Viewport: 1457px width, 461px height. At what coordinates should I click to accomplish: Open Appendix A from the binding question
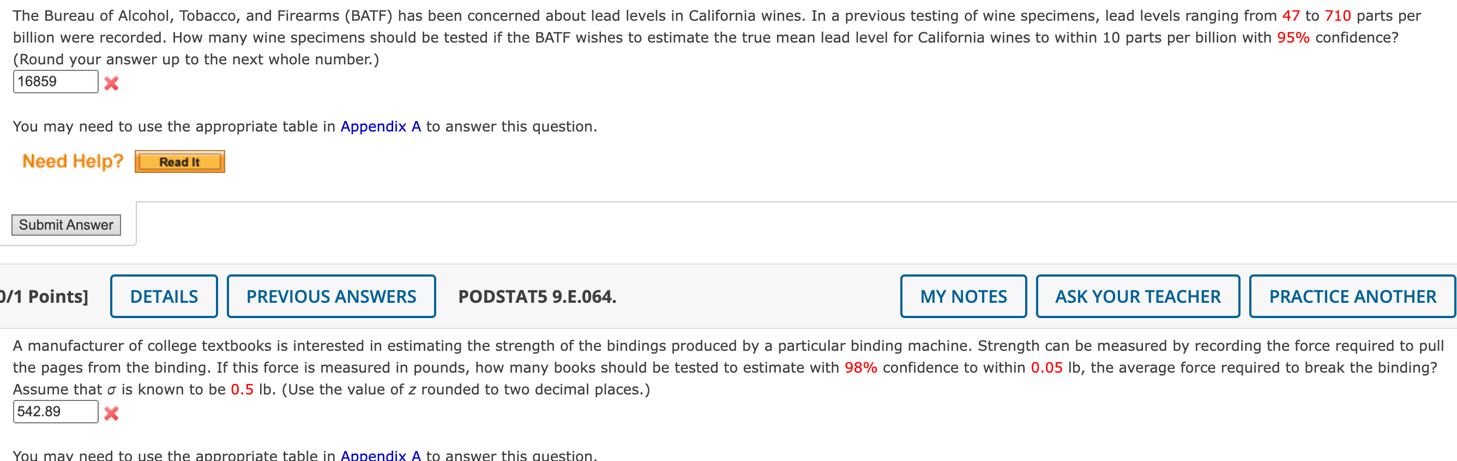pos(380,456)
